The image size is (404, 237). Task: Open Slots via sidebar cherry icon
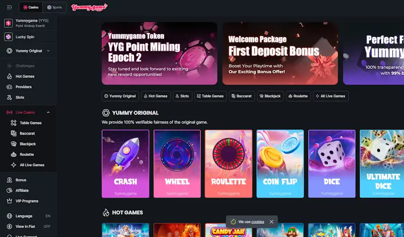click(x=10, y=97)
